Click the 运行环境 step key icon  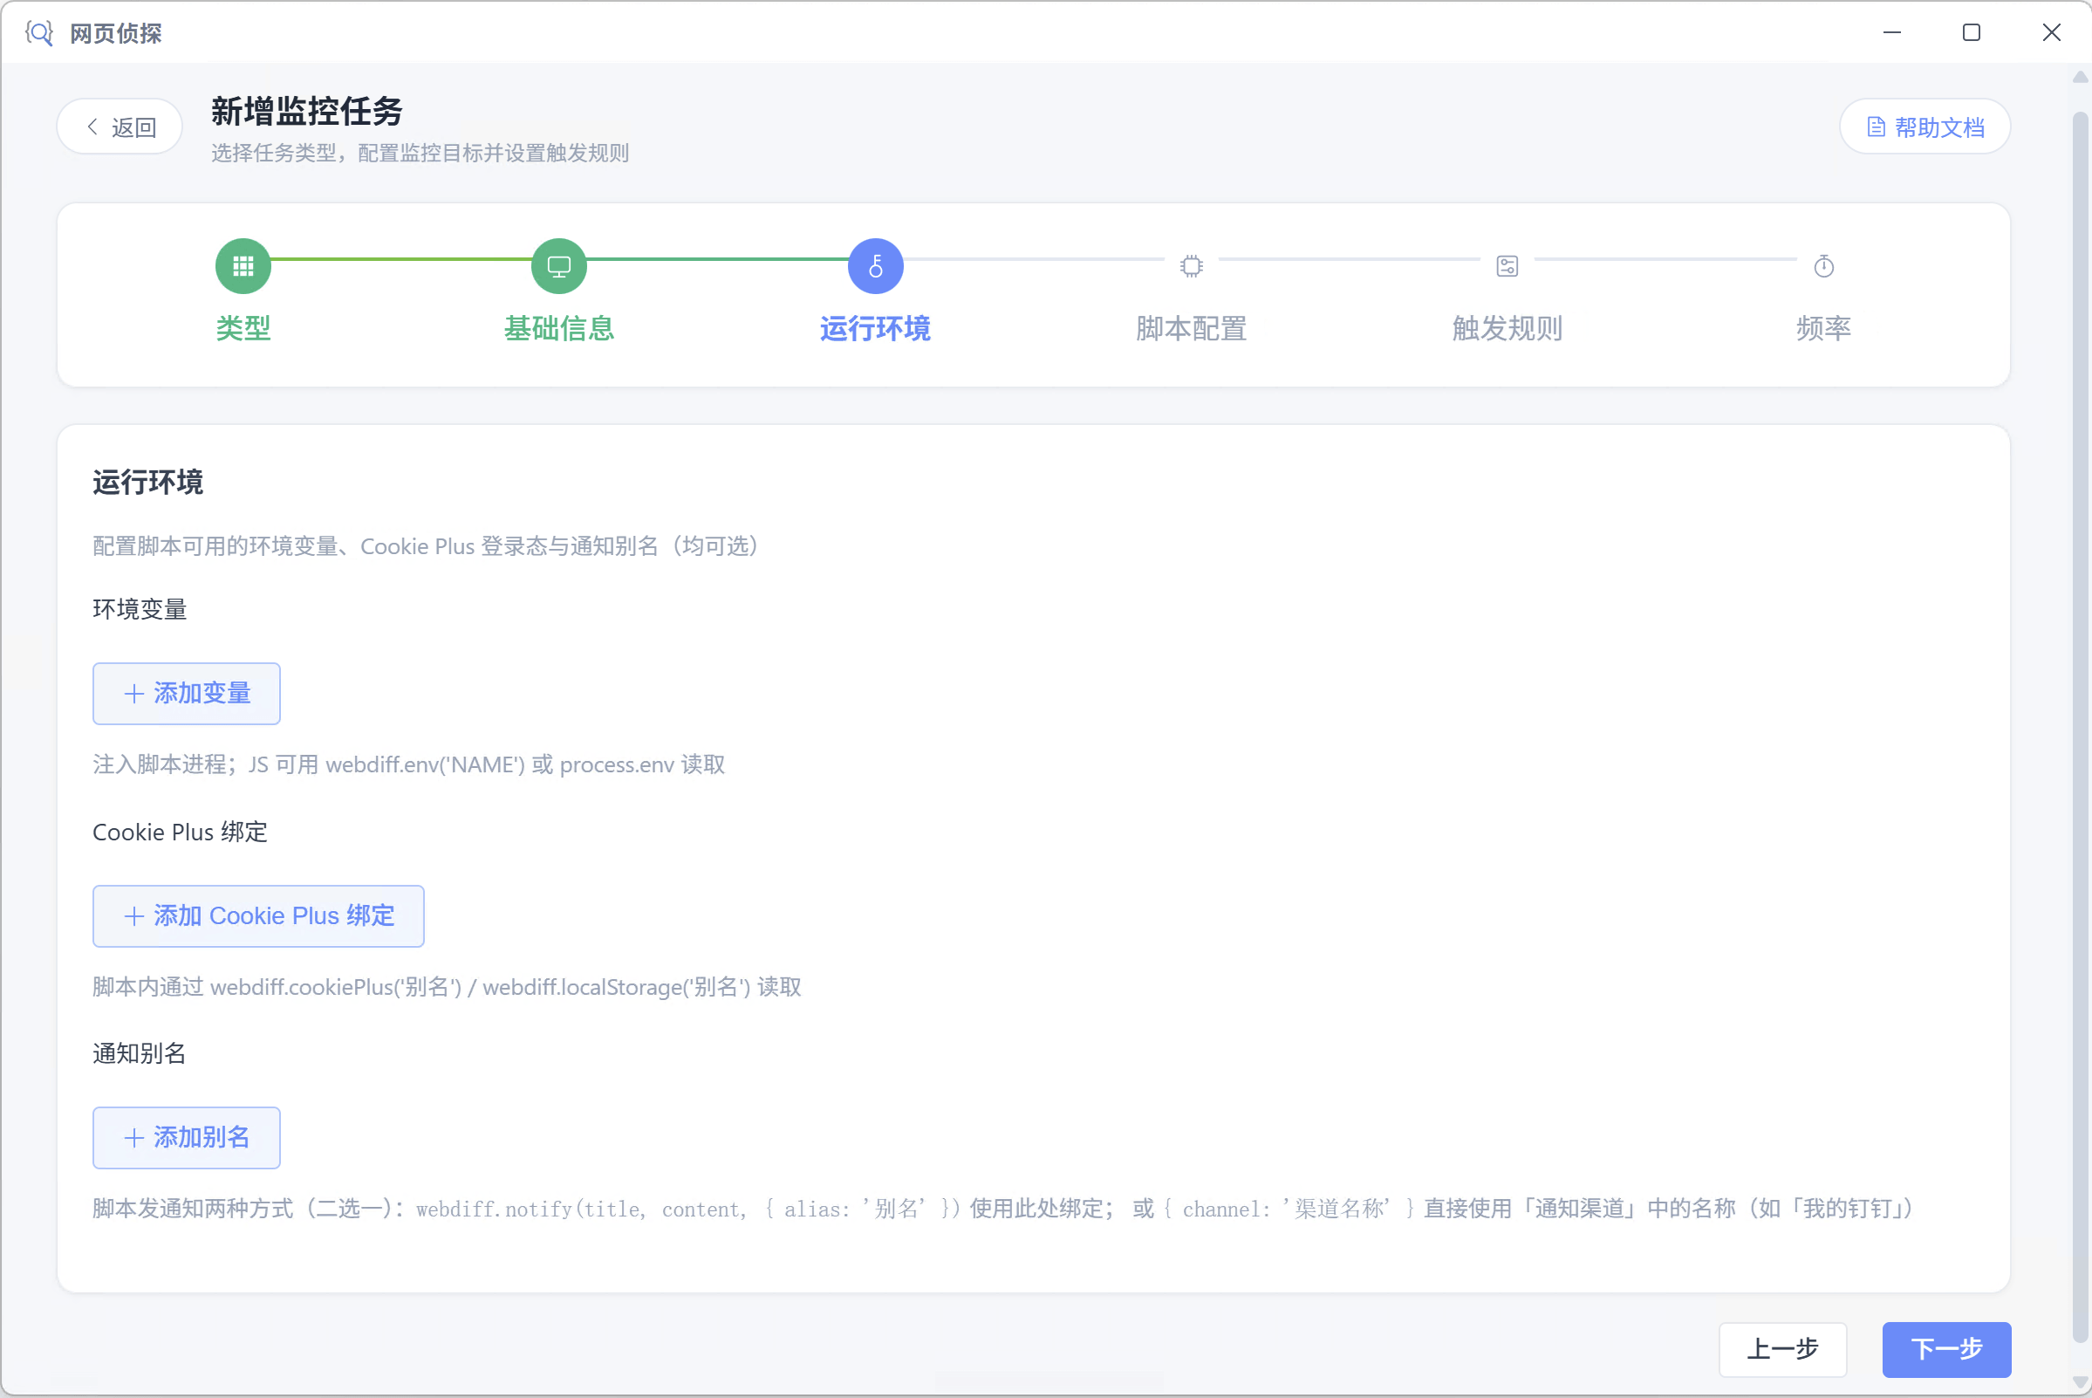click(x=875, y=265)
